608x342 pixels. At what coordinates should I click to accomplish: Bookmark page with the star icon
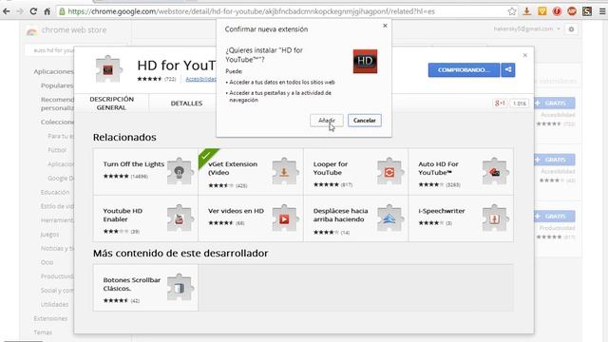(x=512, y=11)
